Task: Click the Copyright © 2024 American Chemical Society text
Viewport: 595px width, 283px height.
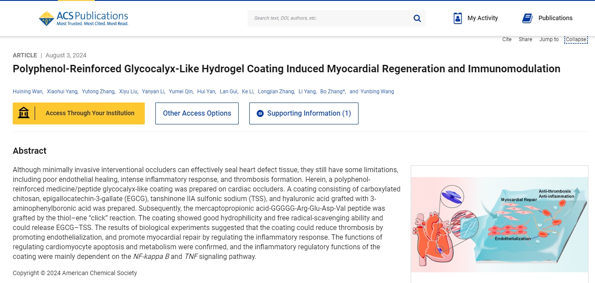Action: 75,273
